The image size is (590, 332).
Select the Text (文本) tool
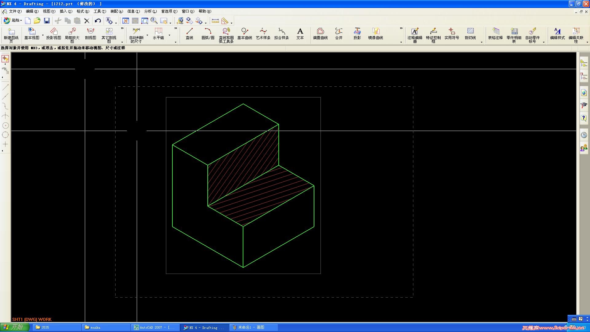[300, 34]
